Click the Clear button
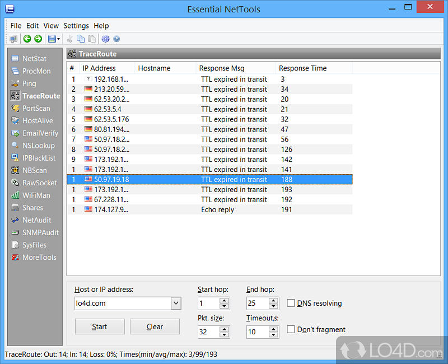Screen dimensions: 448x364 (155, 326)
